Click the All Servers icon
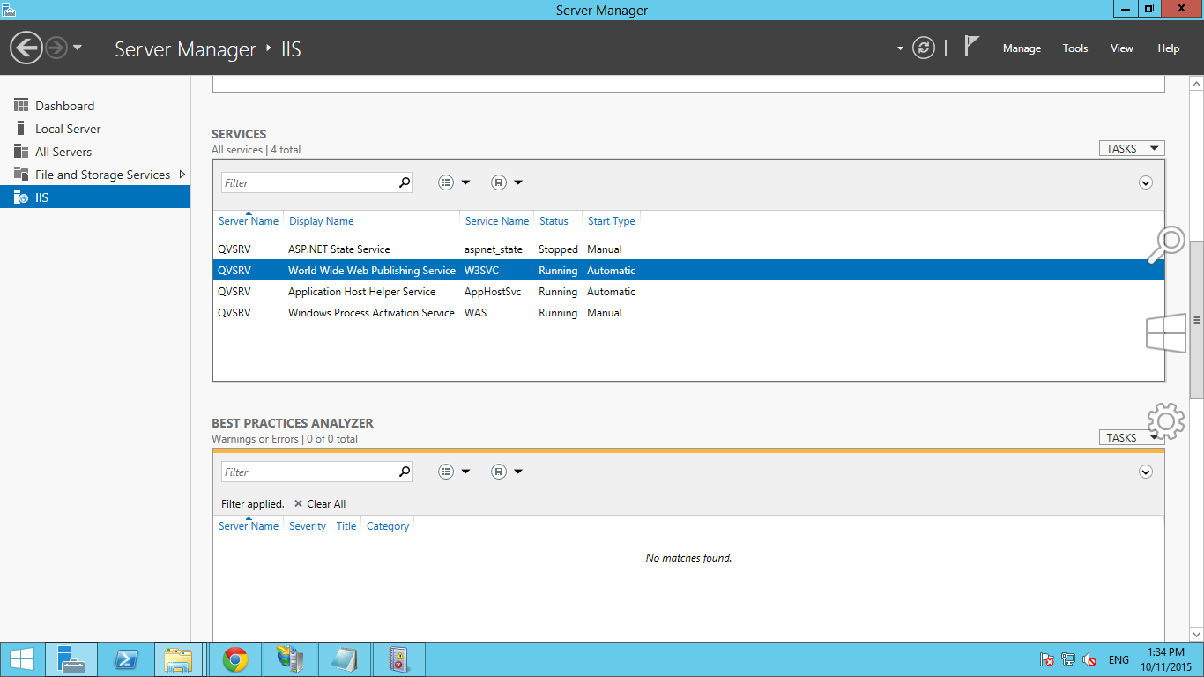Viewport: 1204px width, 677px height. coord(21,152)
